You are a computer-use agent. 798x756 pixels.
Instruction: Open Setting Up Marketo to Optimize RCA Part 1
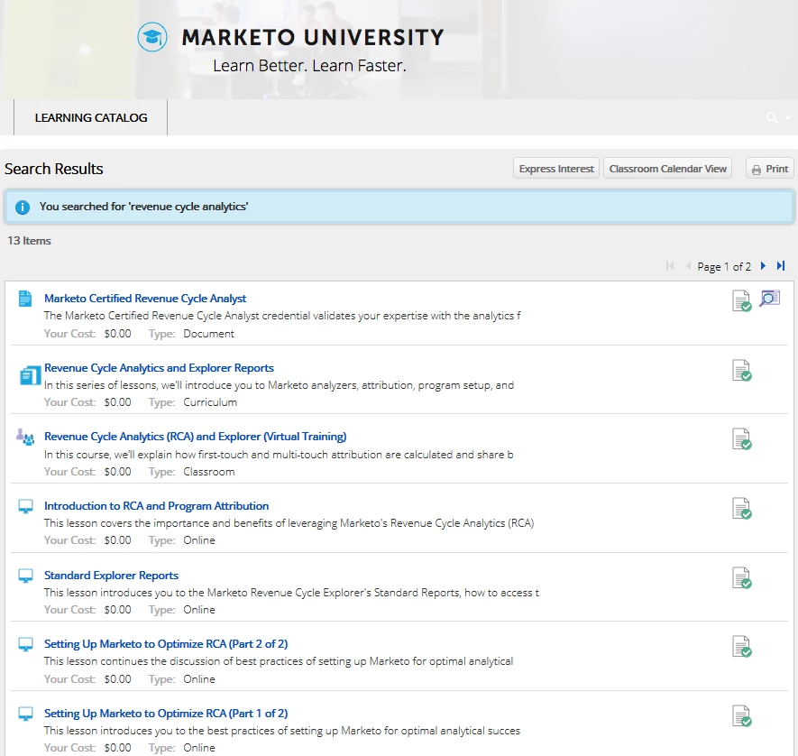[166, 714]
